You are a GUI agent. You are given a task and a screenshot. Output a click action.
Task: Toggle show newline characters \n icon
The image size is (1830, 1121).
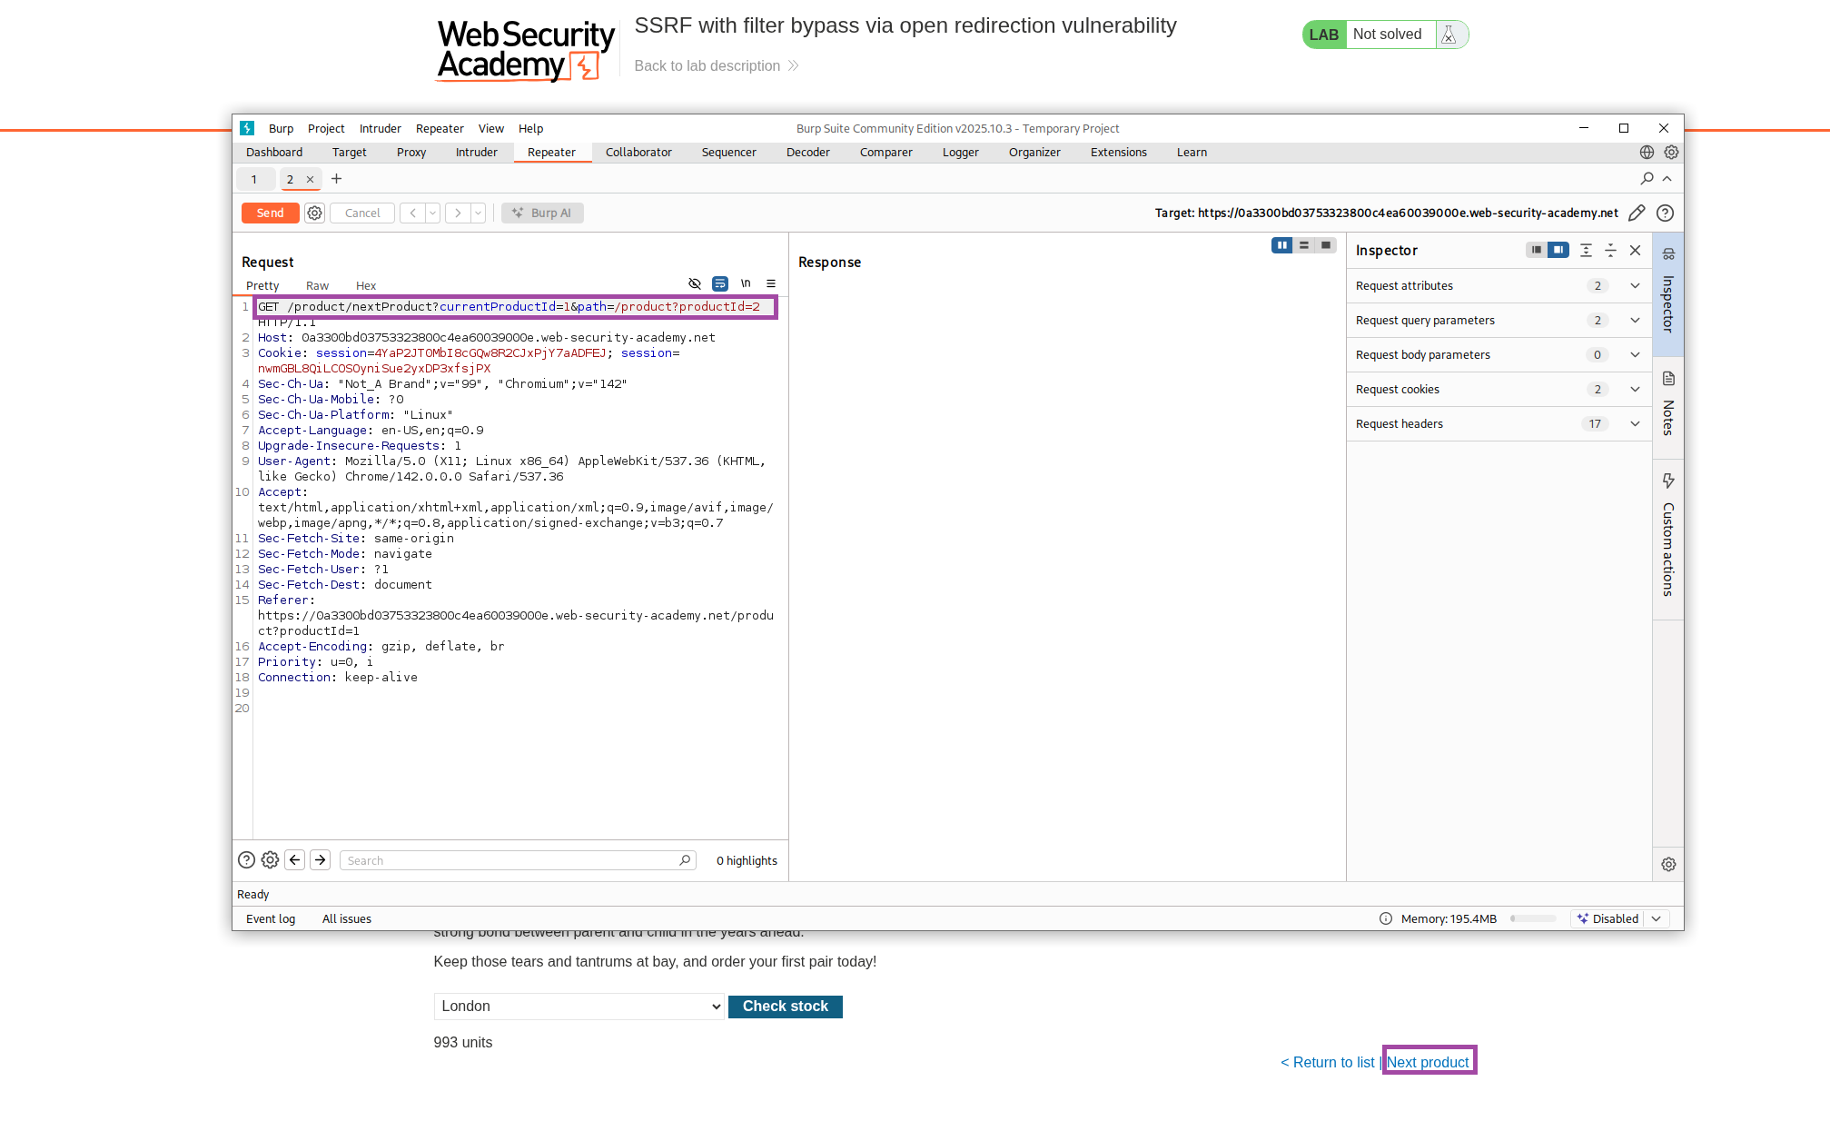(746, 283)
